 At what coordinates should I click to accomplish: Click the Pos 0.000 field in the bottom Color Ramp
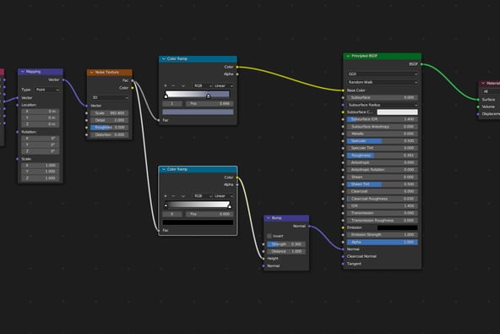209,214
